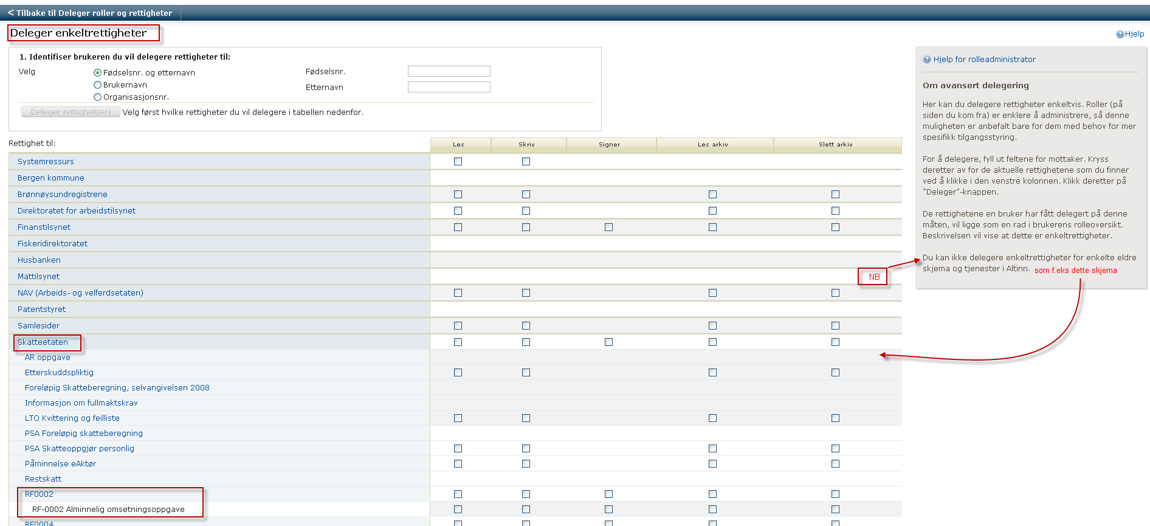Select Organisasjonsnr. radio button
Screen dimensions: 1150x526
pyautogui.click(x=97, y=97)
